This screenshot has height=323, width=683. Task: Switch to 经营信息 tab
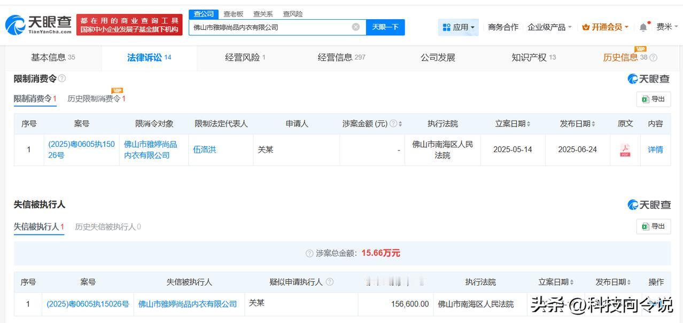(342, 58)
